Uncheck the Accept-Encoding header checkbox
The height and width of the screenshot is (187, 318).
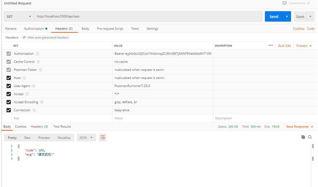tap(9, 102)
